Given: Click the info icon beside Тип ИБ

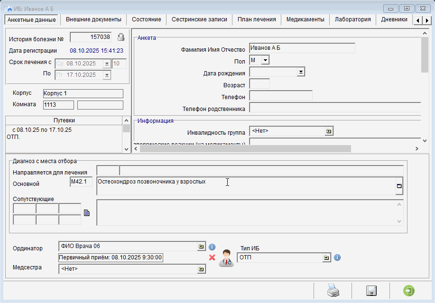Looking at the screenshot, I should [337, 257].
